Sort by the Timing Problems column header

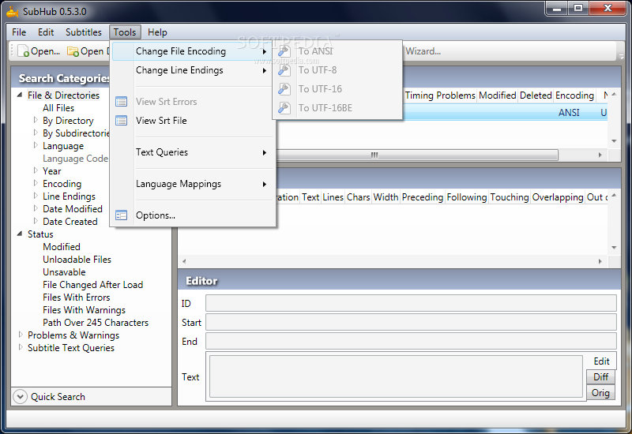coord(440,95)
